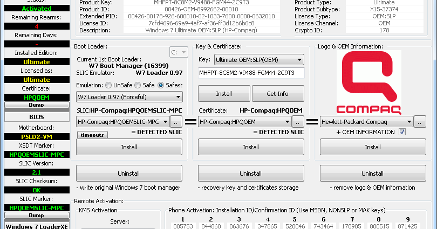Screen dimensions: 437x229
Task: Install the boot loader
Action: (129, 147)
